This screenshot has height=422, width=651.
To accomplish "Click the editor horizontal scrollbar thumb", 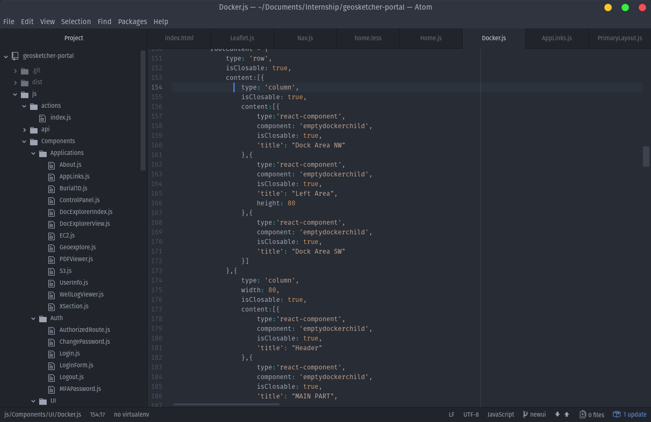I will 226,404.
